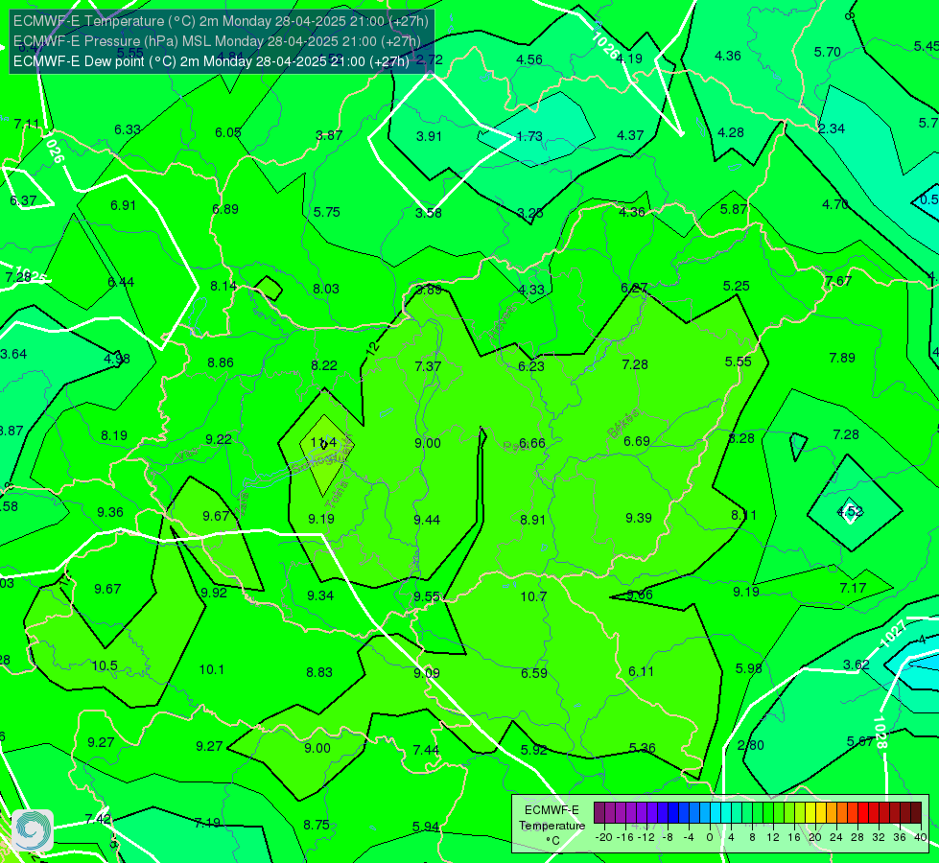This screenshot has width=939, height=863.
Task: Click the map value '10.7'
Action: [533, 596]
